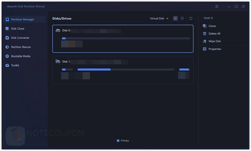The image size is (251, 151).
Task: Open the Disk Clone section
Action: coord(17,29)
